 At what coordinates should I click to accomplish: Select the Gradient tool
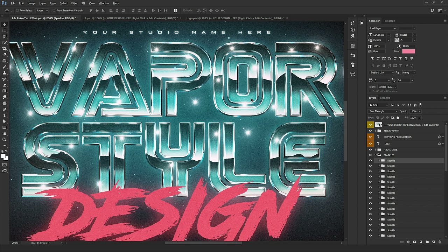coord(5,91)
